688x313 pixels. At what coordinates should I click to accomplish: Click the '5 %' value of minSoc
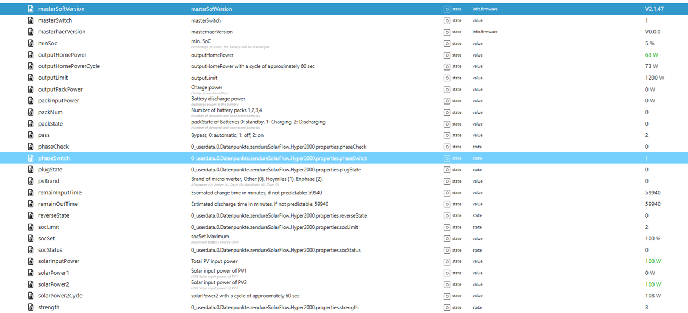[x=650, y=43]
